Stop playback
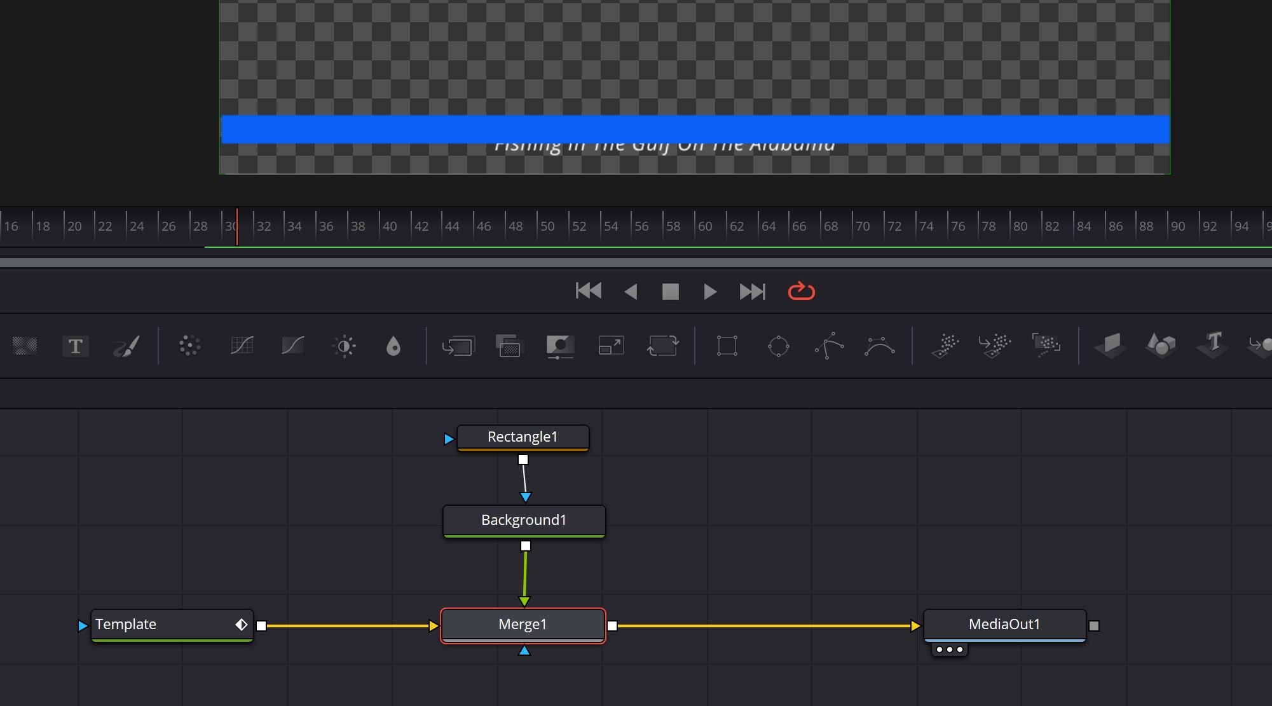The height and width of the screenshot is (706, 1272). (671, 292)
